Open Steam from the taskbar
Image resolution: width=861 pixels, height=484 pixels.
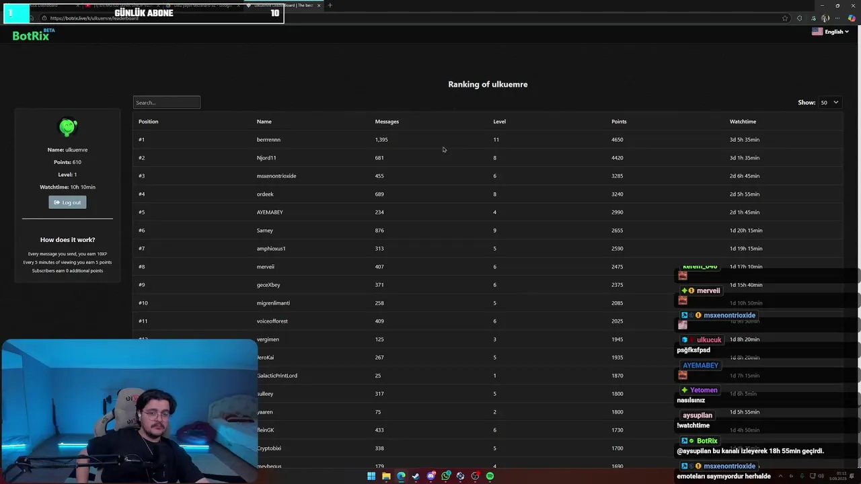click(416, 476)
